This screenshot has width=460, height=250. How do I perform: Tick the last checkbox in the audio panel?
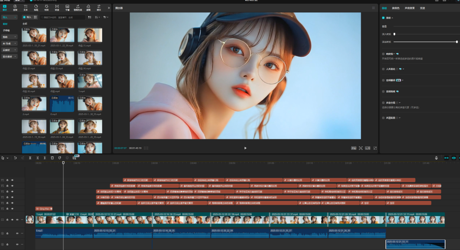click(383, 118)
